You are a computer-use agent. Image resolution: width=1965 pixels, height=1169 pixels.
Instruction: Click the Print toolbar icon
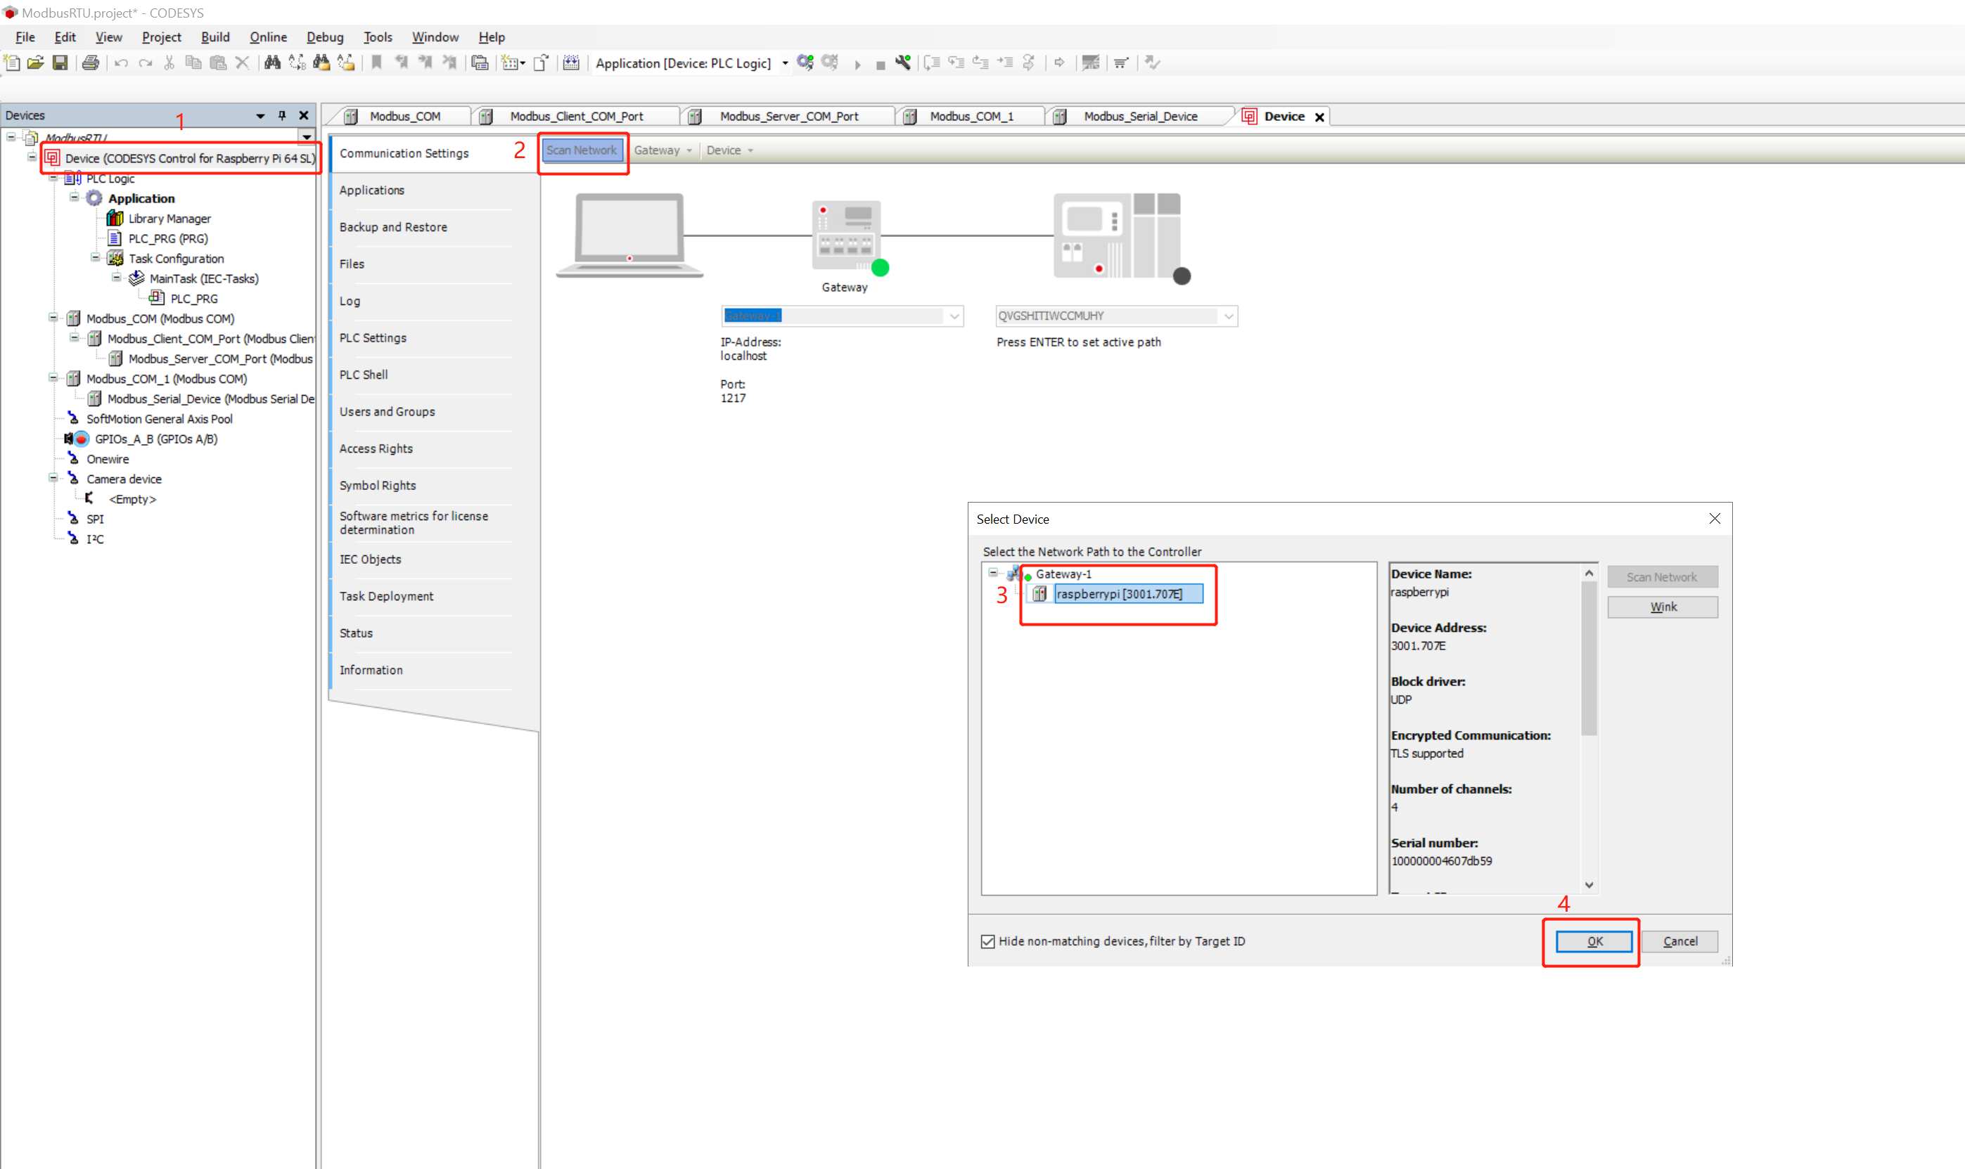point(91,63)
